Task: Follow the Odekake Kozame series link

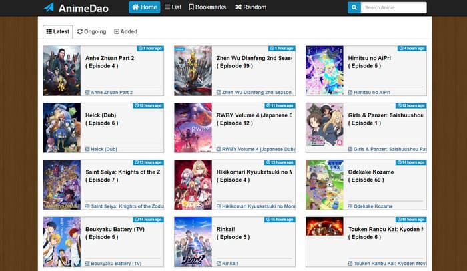Action: pos(370,206)
